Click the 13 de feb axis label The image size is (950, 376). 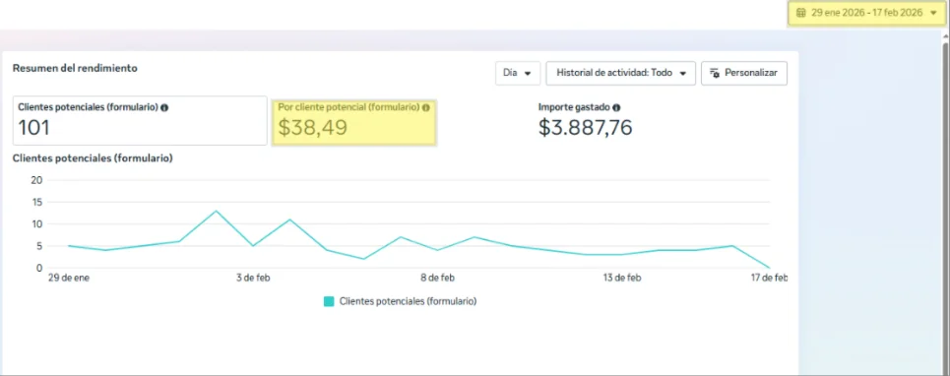[x=621, y=278]
